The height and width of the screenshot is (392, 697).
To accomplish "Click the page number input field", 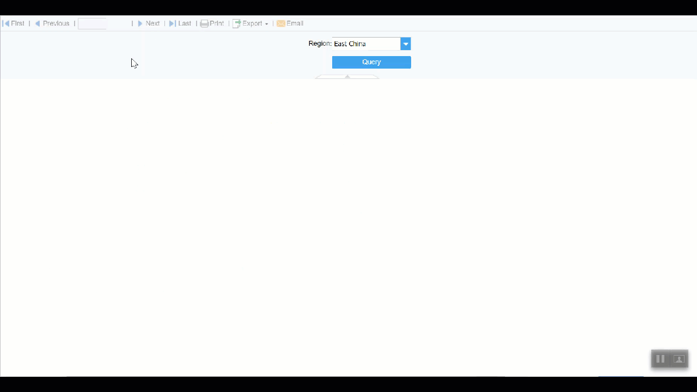I will (92, 23).
